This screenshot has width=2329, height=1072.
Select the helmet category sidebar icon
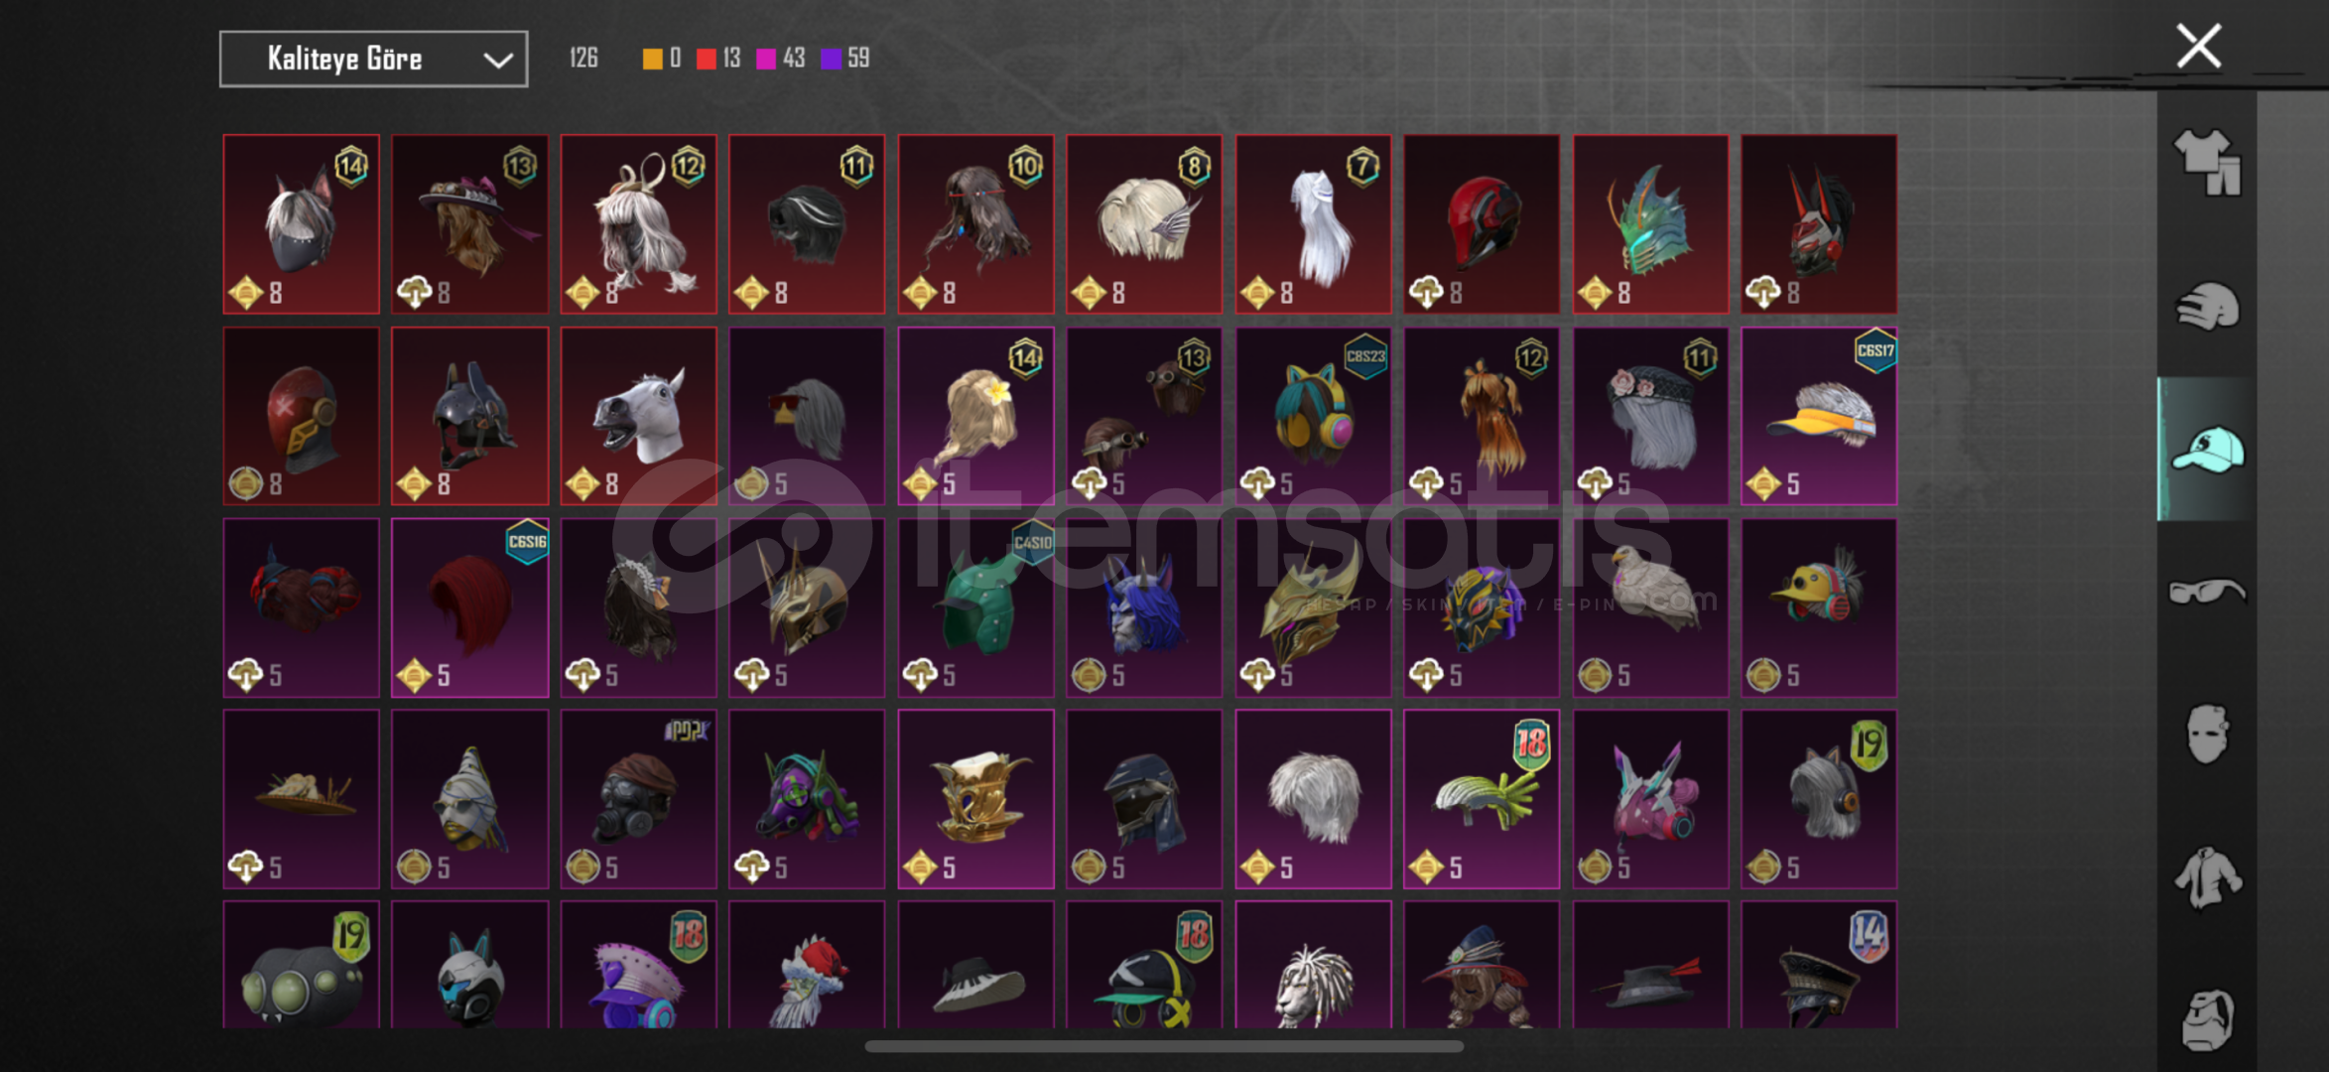[2207, 306]
